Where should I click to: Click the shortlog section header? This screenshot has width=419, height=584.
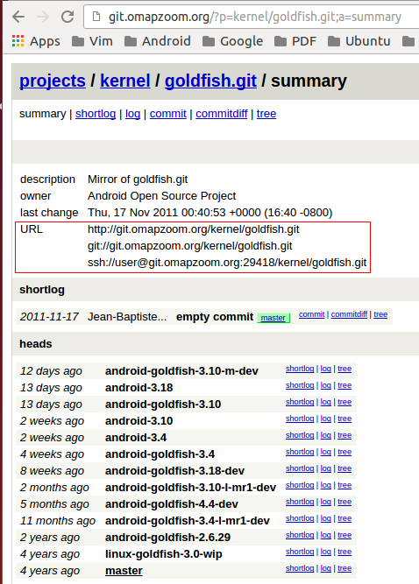click(x=42, y=290)
